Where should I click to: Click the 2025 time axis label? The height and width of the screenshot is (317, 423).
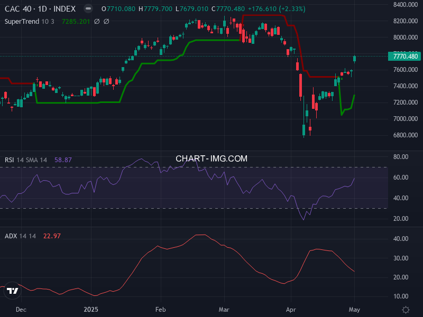tap(91, 310)
